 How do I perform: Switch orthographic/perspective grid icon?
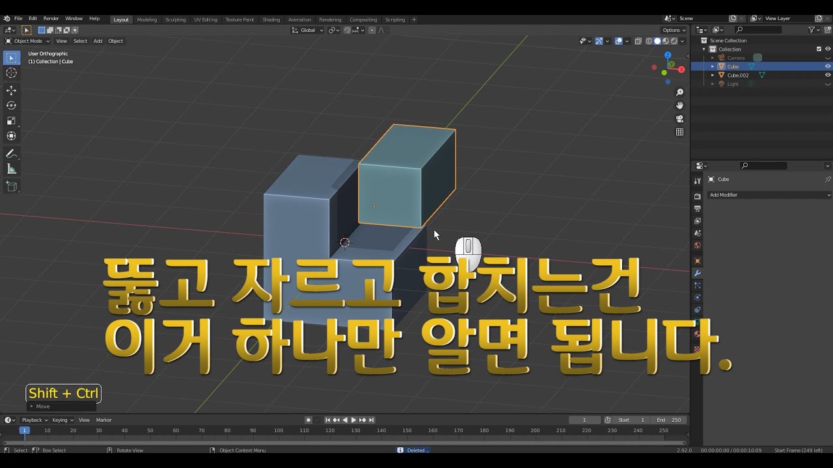pyautogui.click(x=679, y=132)
